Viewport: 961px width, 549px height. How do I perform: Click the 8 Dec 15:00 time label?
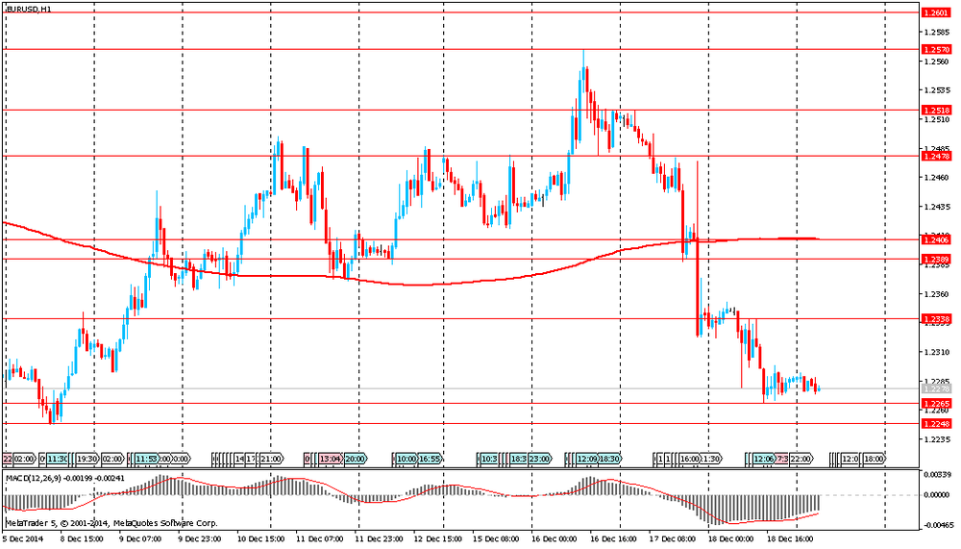(x=81, y=539)
